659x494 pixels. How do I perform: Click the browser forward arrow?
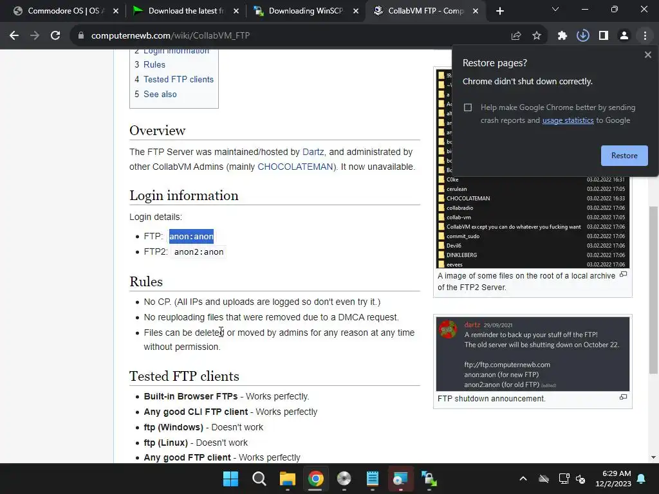(35, 36)
